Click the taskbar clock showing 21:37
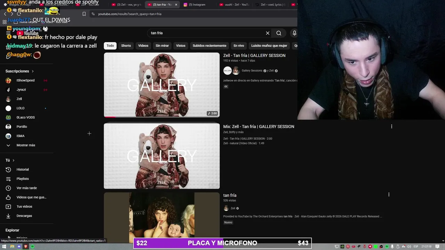Image resolution: width=445 pixels, height=250 pixels. (x=426, y=247)
